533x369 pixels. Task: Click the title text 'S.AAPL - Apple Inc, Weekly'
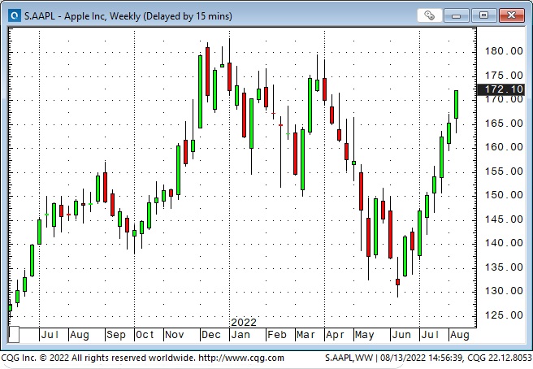[x=82, y=16]
